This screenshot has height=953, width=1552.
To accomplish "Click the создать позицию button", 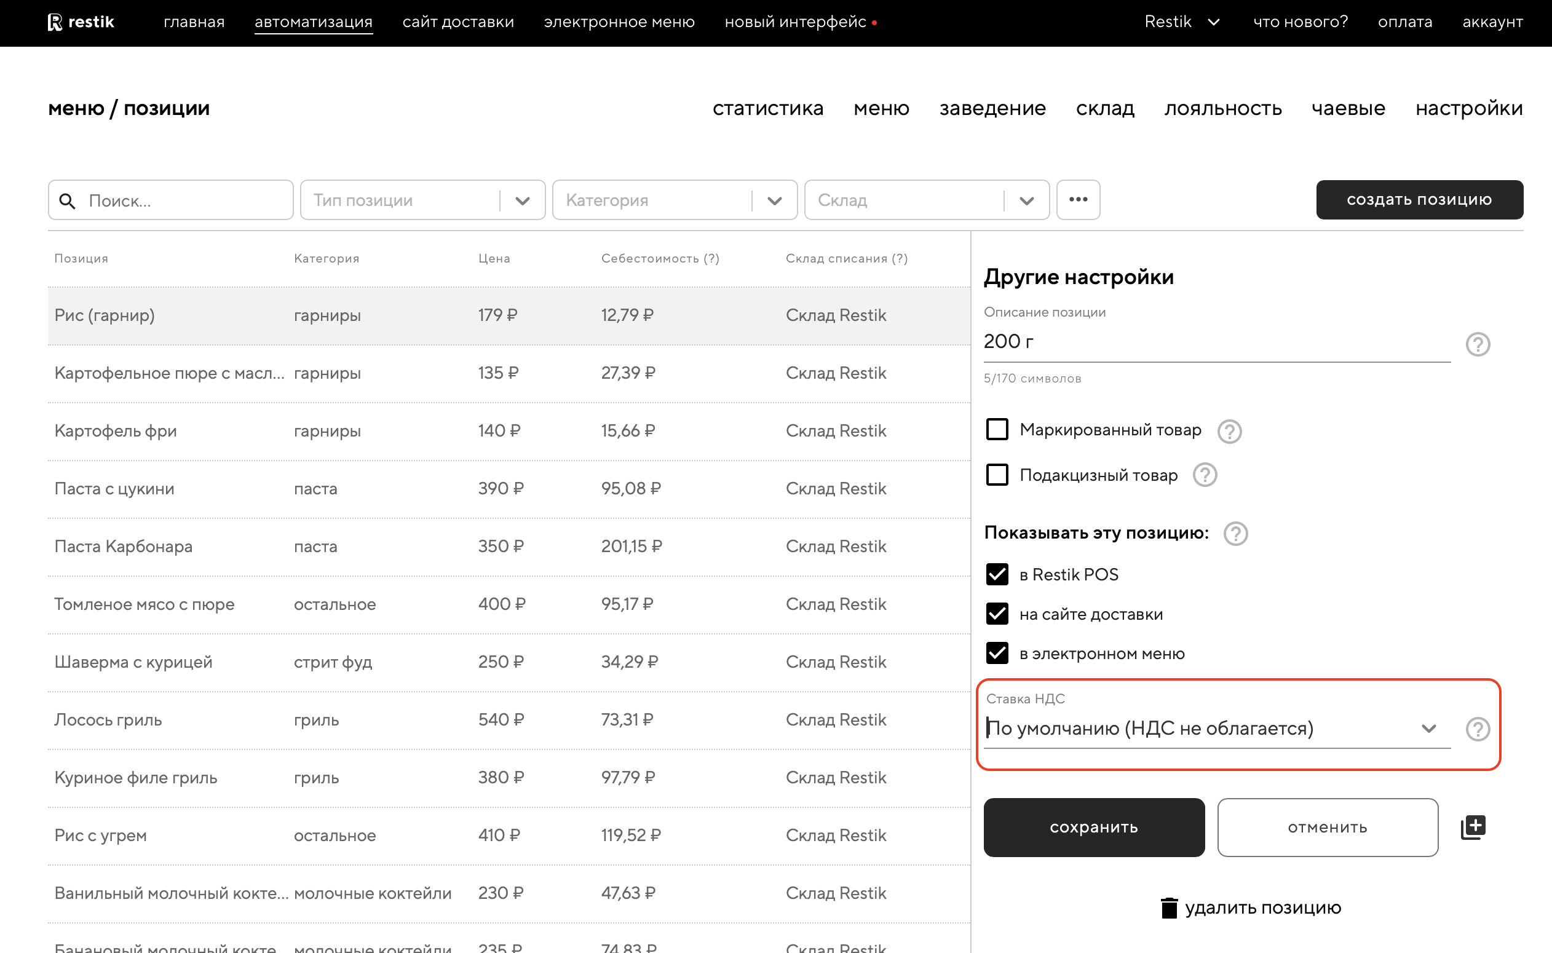I will [x=1419, y=200].
